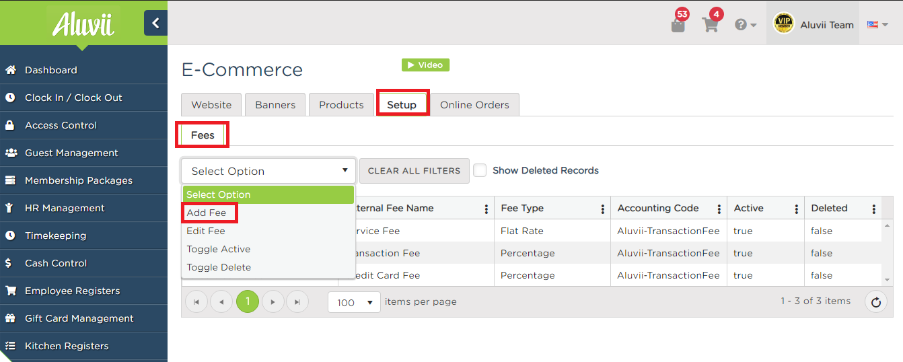This screenshot has height=362, width=903.
Task: Play the E-Commerce Video tutorial
Action: [425, 65]
